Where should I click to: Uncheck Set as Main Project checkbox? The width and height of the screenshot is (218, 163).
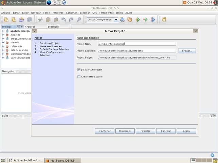(79, 70)
